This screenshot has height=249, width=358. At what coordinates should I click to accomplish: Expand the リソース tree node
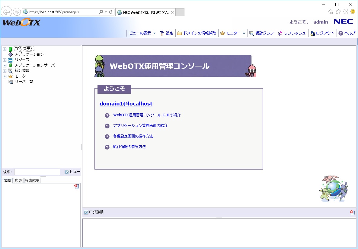[5, 60]
